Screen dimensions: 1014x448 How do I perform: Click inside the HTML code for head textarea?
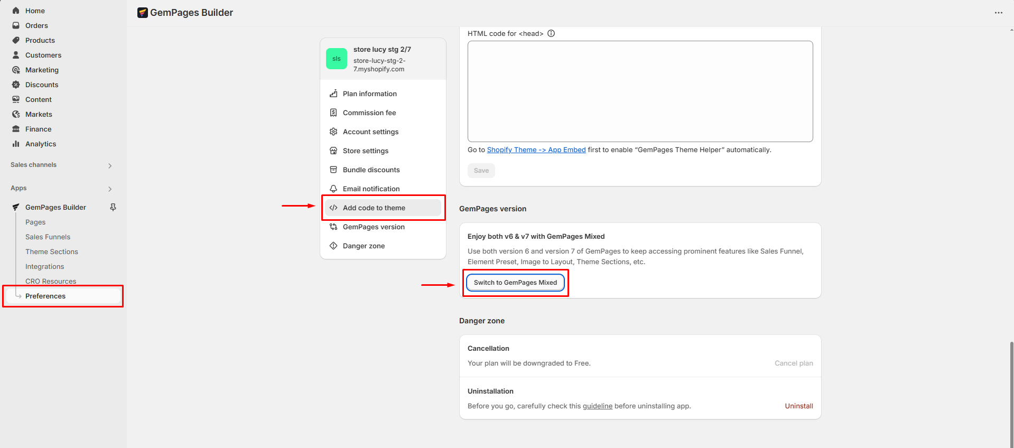point(640,91)
